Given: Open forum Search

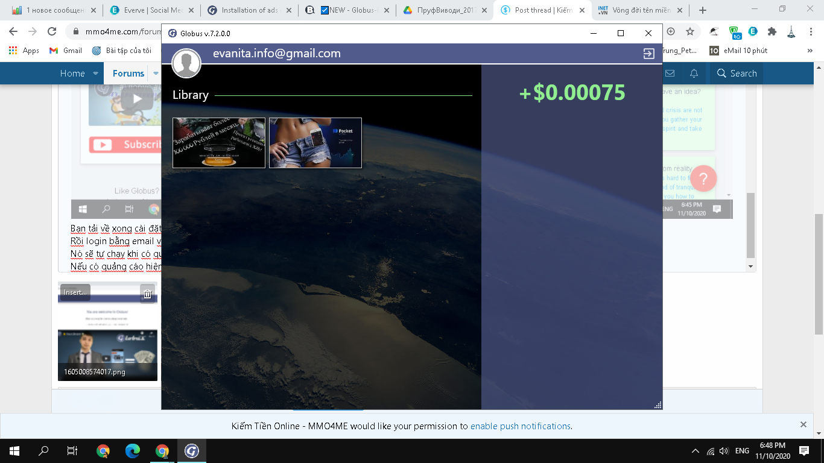Looking at the screenshot, I should tap(737, 74).
